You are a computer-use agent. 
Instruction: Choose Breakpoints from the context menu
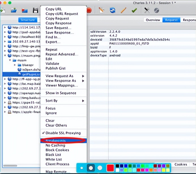point(56,141)
